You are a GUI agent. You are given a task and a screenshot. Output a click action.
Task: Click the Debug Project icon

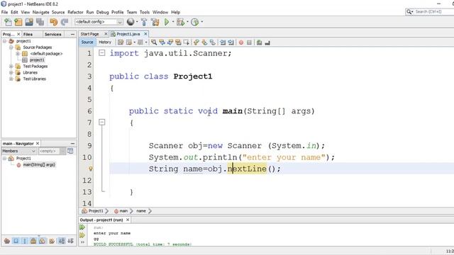180,22
